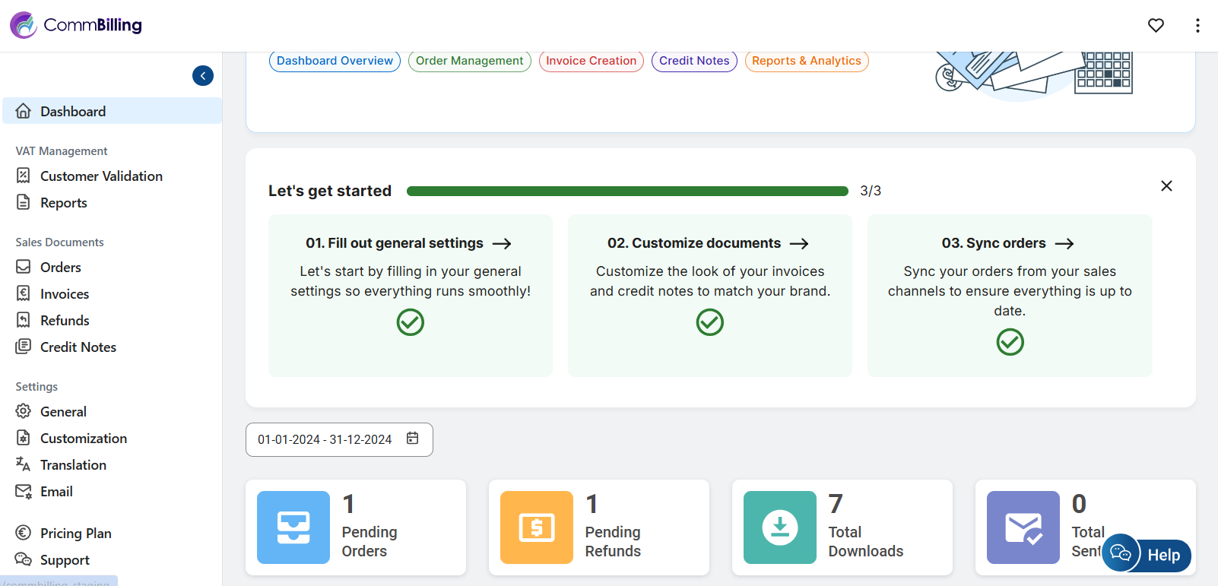Collapse the sidebar with the chevron button
Screen dimensions: 1218x586
[x=203, y=76]
